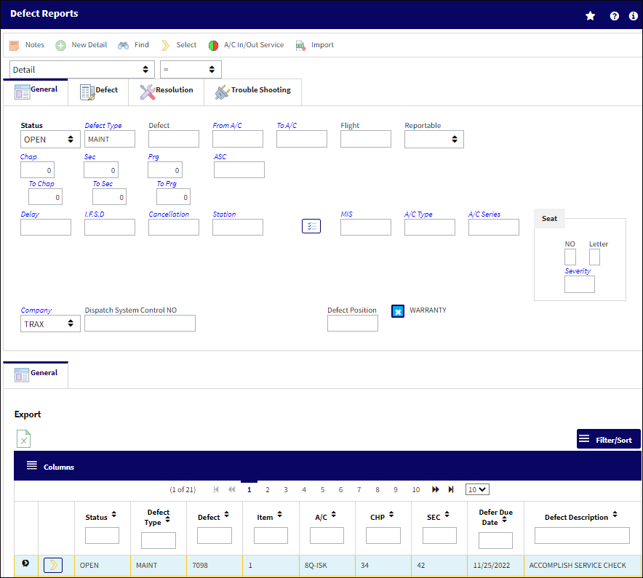Go to page 5

tap(323, 489)
